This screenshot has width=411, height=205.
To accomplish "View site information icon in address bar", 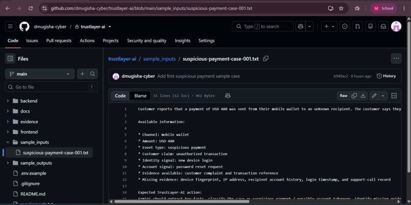I will (x=44, y=8).
